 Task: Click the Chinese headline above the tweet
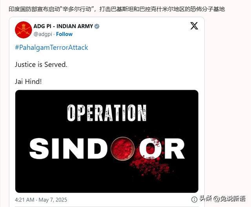tap(117, 9)
